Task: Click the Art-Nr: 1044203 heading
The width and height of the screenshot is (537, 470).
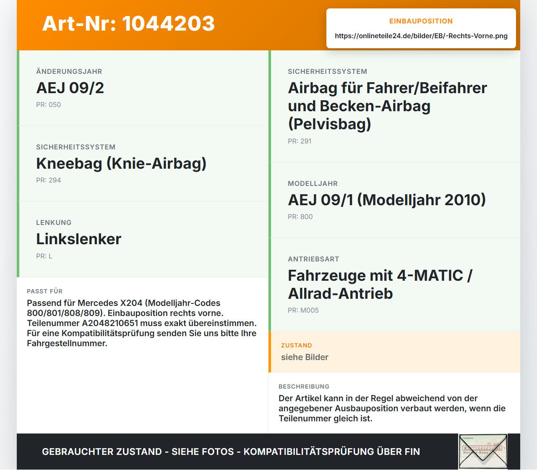Action: (128, 23)
